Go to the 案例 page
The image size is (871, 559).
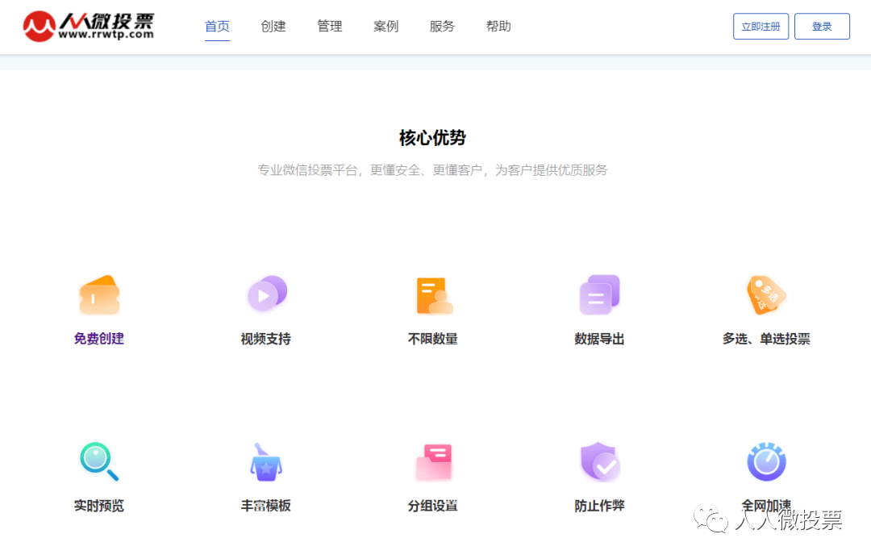pos(385,25)
